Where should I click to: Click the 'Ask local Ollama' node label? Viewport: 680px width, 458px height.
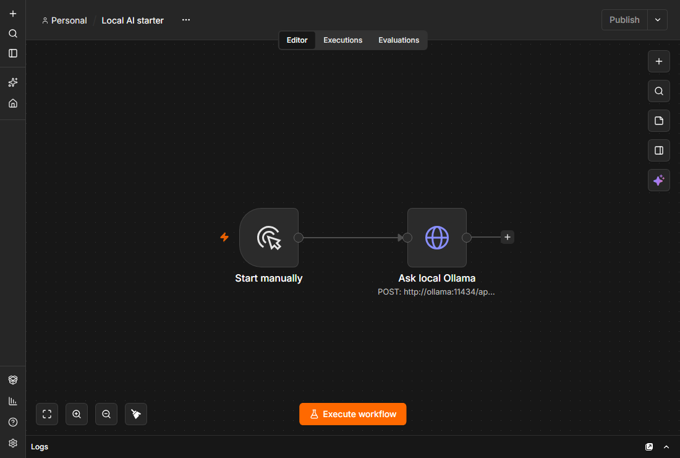[x=436, y=279]
